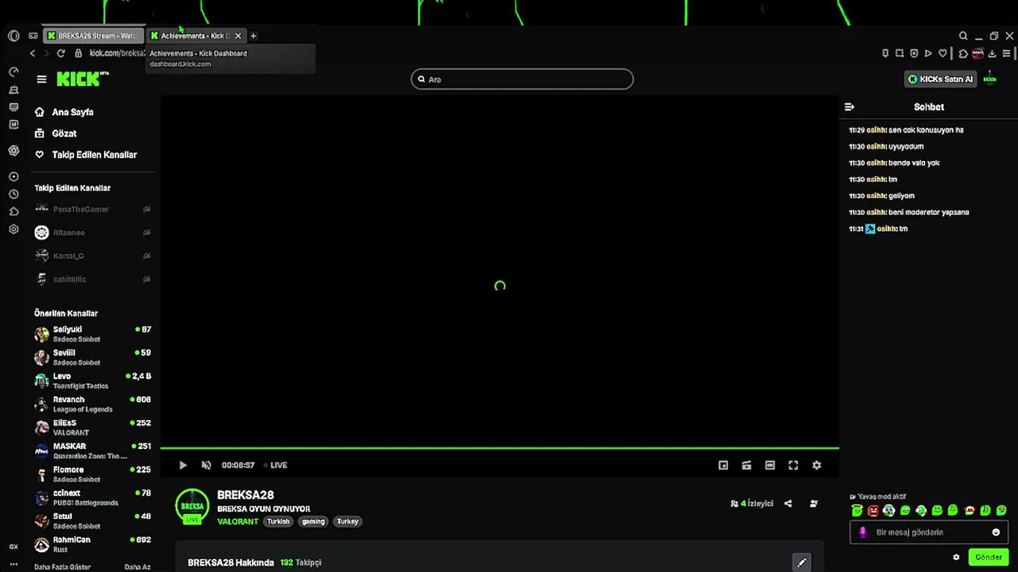Open RRaenee followed channel
The image size is (1018, 572).
tap(93, 233)
